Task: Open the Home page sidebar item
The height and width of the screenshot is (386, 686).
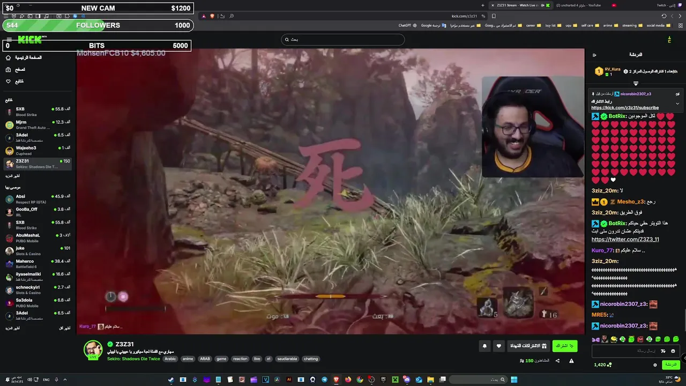Action: coord(24,57)
